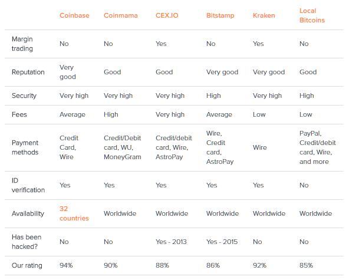The width and height of the screenshot is (359, 280).
Task: Click the 'Has been hacked?' row label
Action: click(28, 242)
